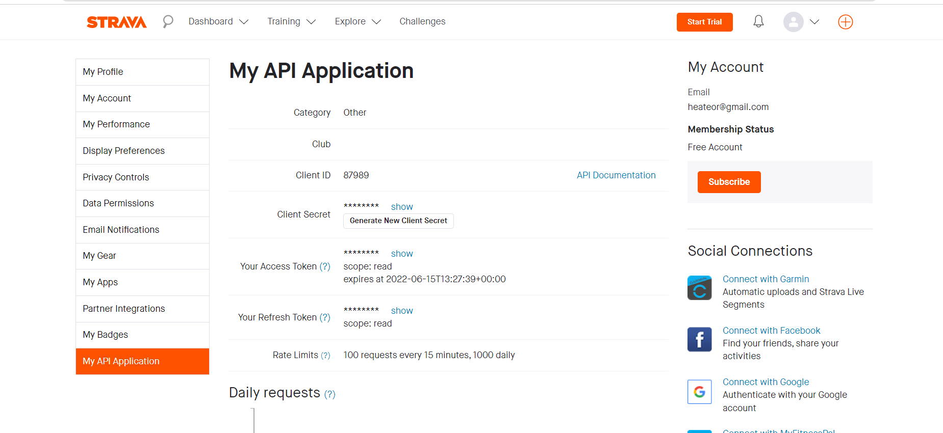Open the notifications bell
Screen dimensions: 943x433
(758, 21)
